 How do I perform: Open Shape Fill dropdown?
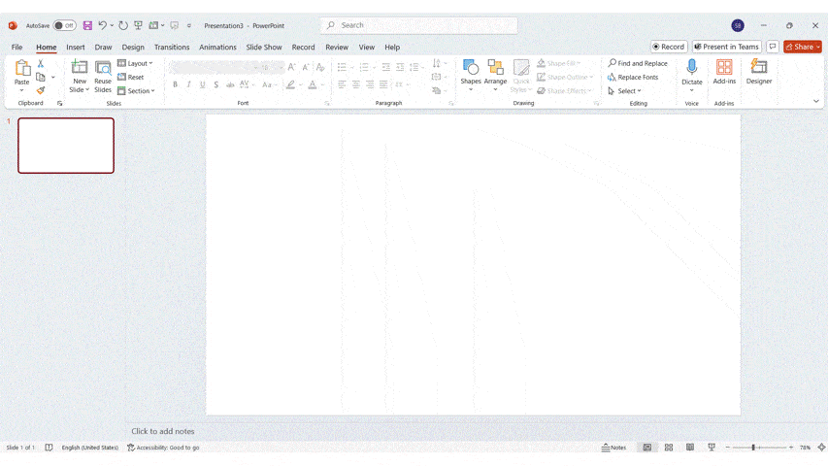(x=559, y=63)
